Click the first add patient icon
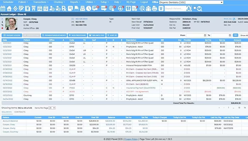248x141 pixels. (x=52, y=8)
